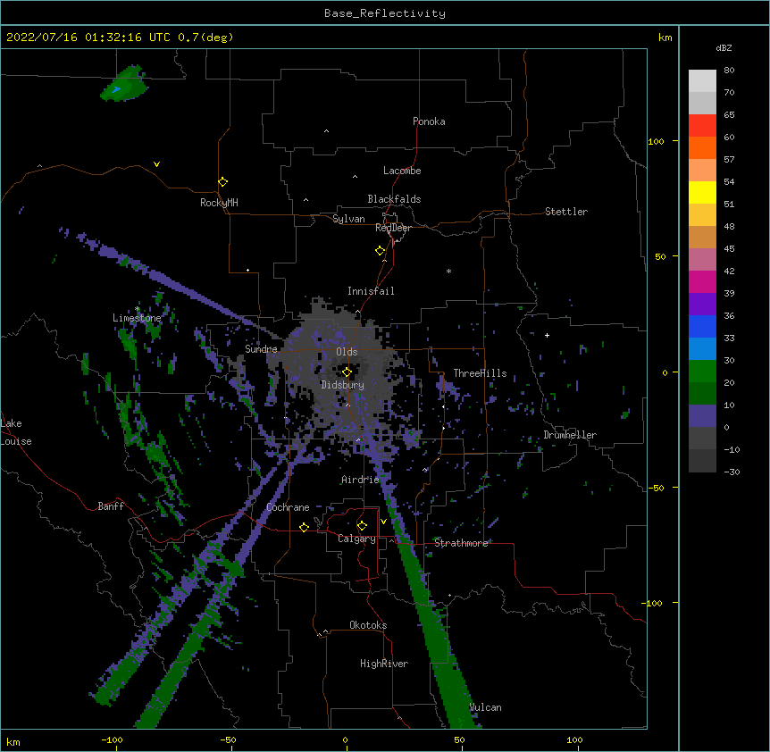Click the Banff label

(111, 506)
